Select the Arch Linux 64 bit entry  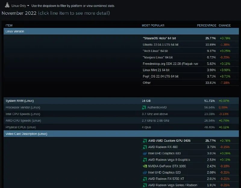click(x=157, y=51)
